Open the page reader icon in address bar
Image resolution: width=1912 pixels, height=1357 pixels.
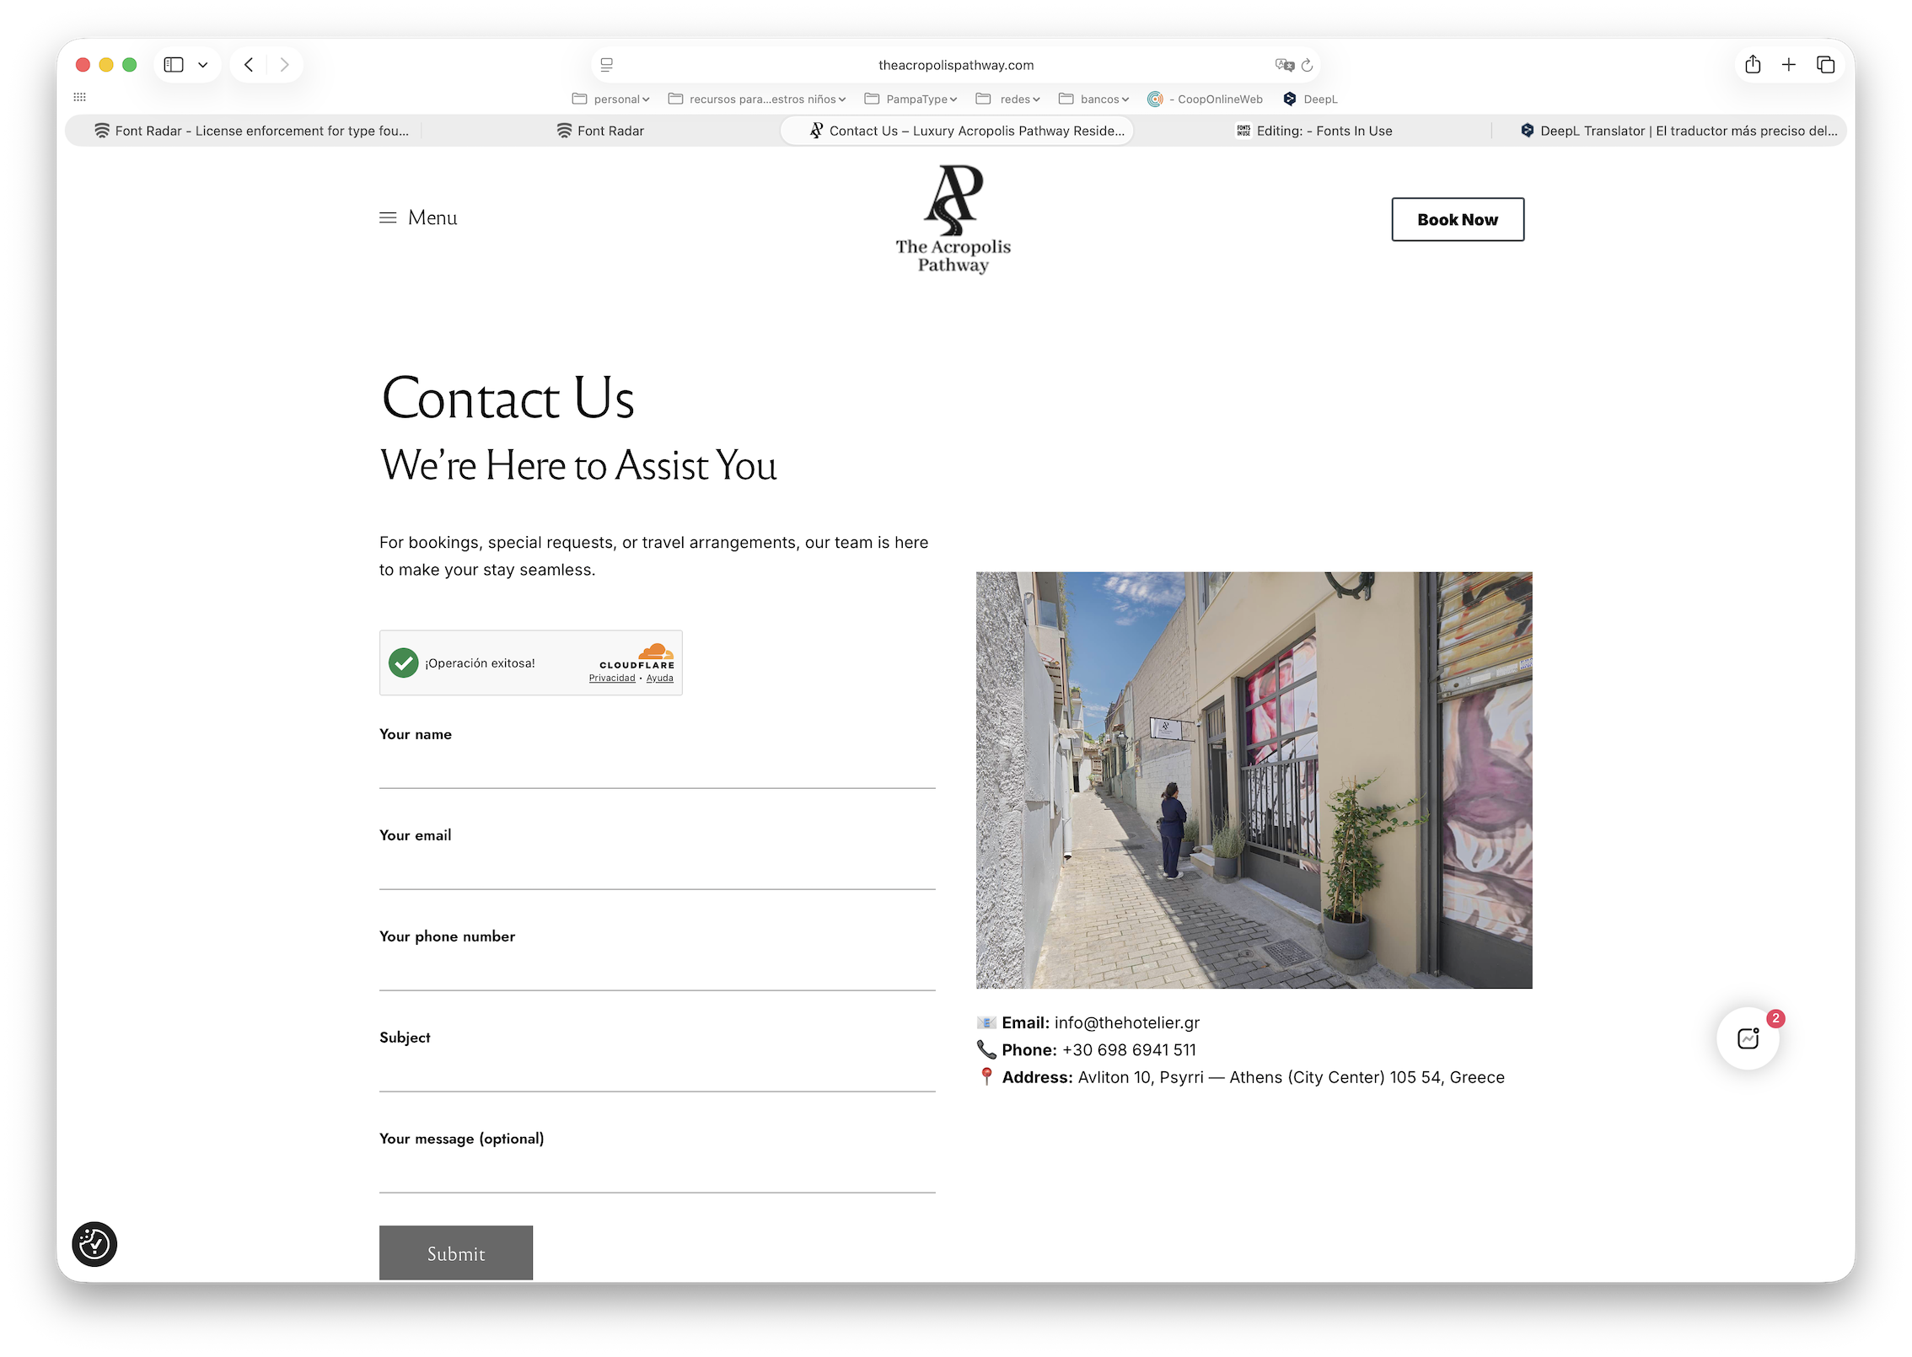[x=607, y=65]
